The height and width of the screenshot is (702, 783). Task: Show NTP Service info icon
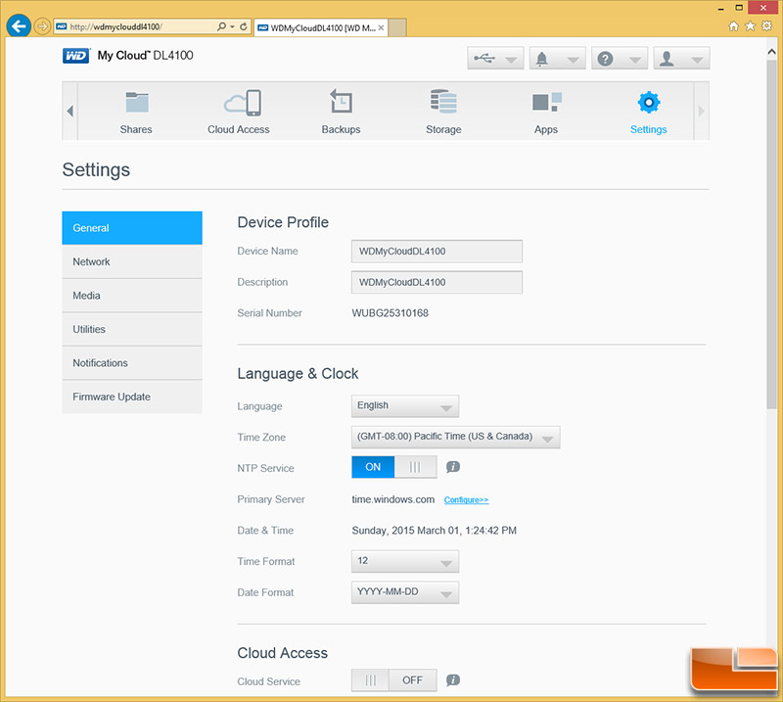(x=453, y=467)
